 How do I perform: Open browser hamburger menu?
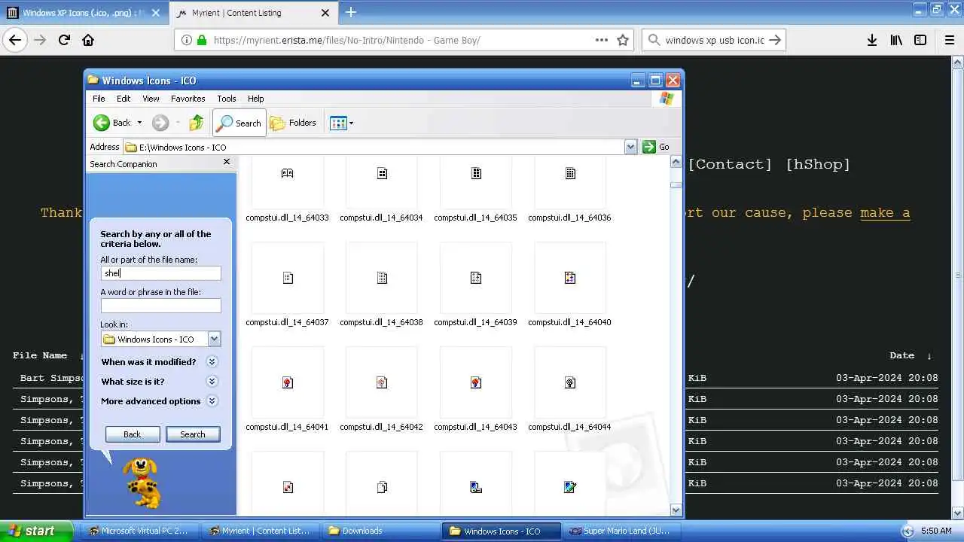pyautogui.click(x=948, y=40)
